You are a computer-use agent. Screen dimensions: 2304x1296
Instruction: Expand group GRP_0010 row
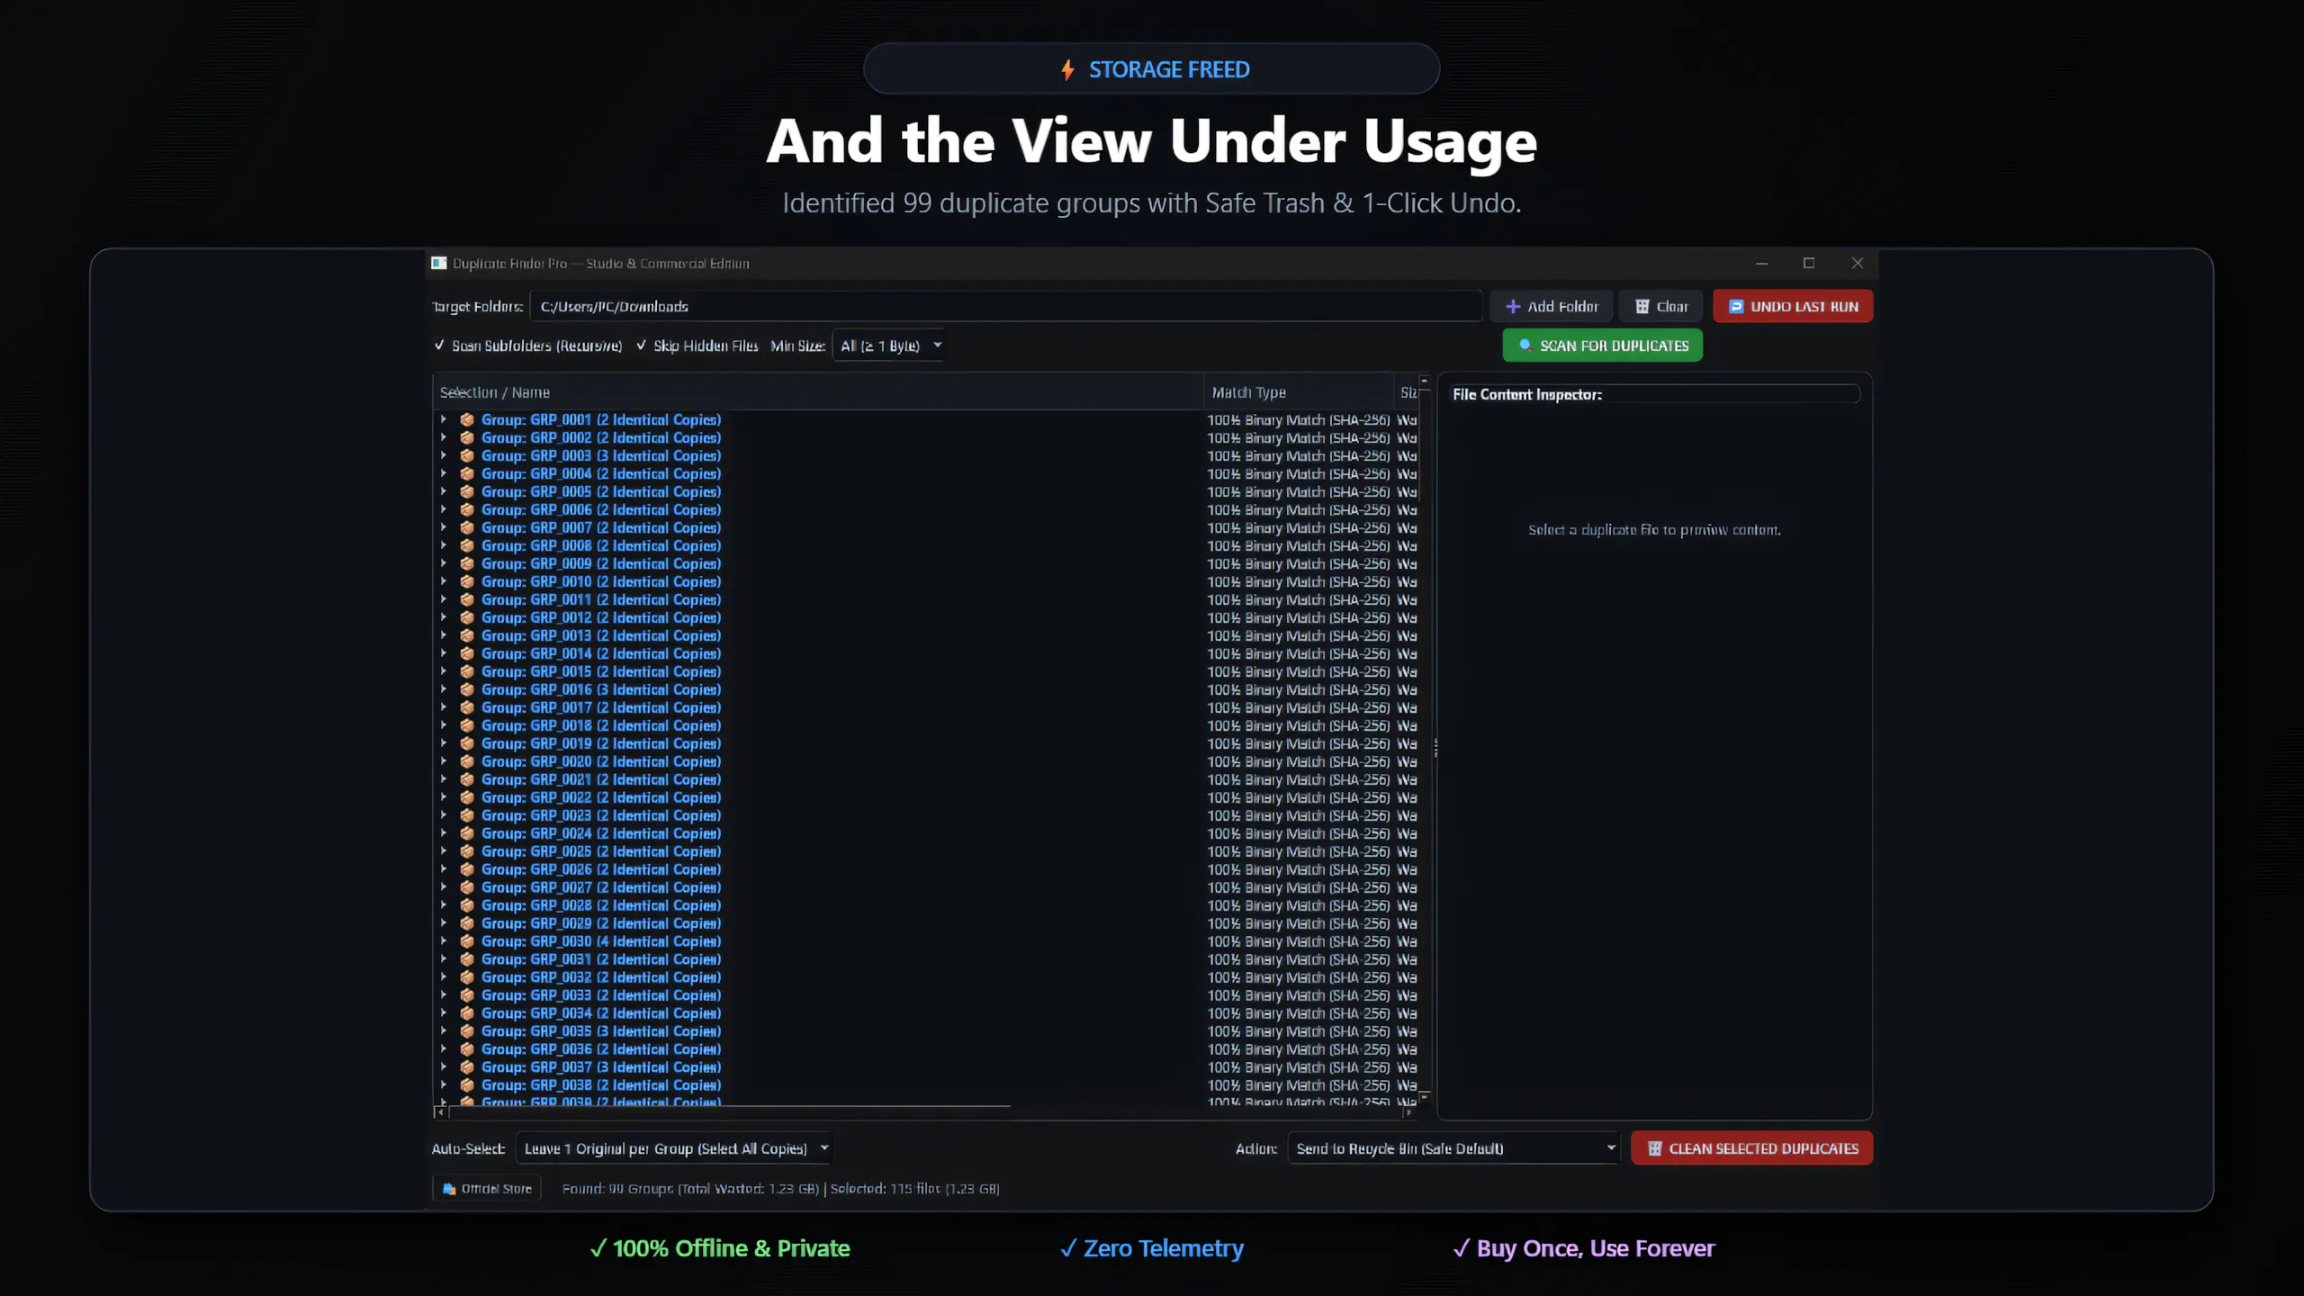coord(443,581)
